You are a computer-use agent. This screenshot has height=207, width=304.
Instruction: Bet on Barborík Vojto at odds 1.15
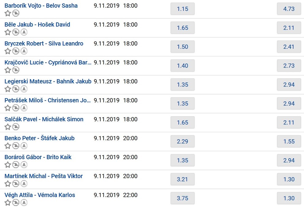(x=182, y=9)
